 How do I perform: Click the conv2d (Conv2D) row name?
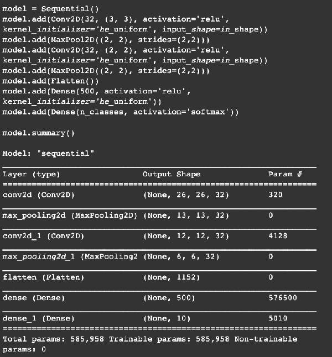point(39,195)
